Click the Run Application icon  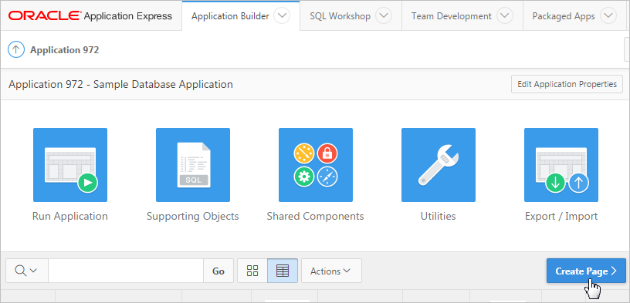coord(70,165)
